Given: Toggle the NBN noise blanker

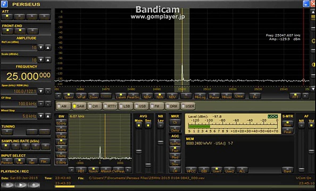Looking at the screenshot, I should [x=160, y=96].
